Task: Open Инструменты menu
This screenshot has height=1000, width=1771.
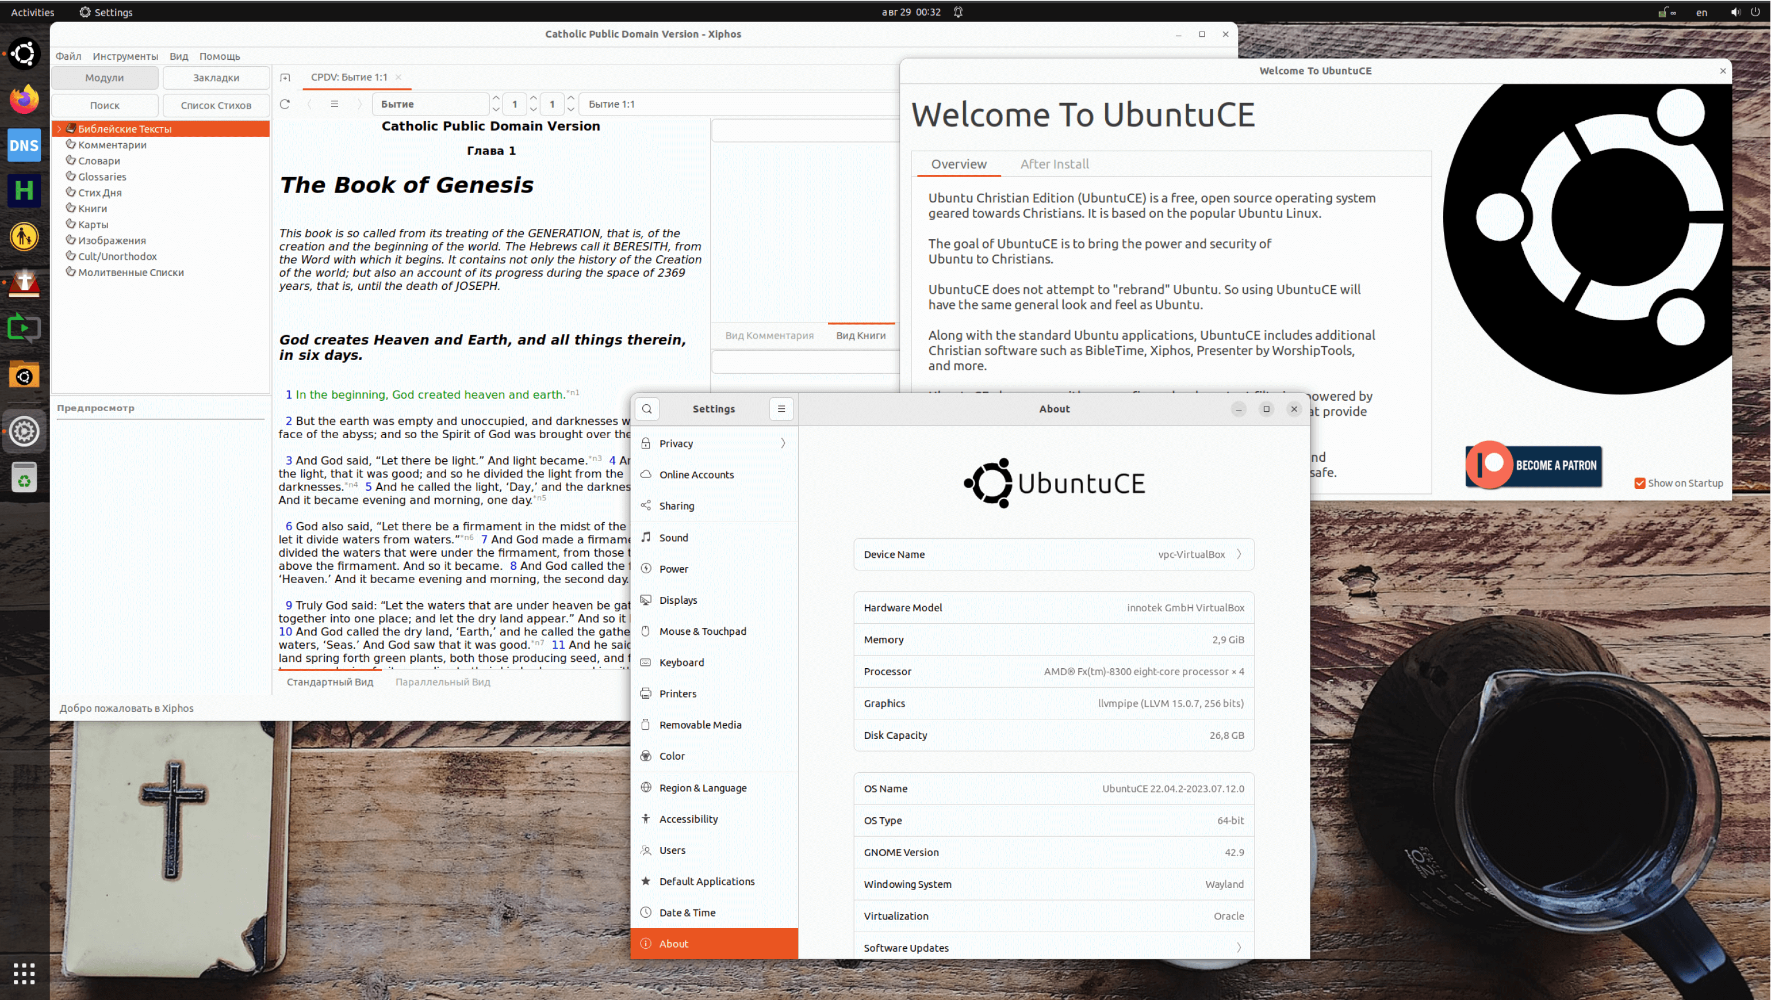Action: [125, 56]
